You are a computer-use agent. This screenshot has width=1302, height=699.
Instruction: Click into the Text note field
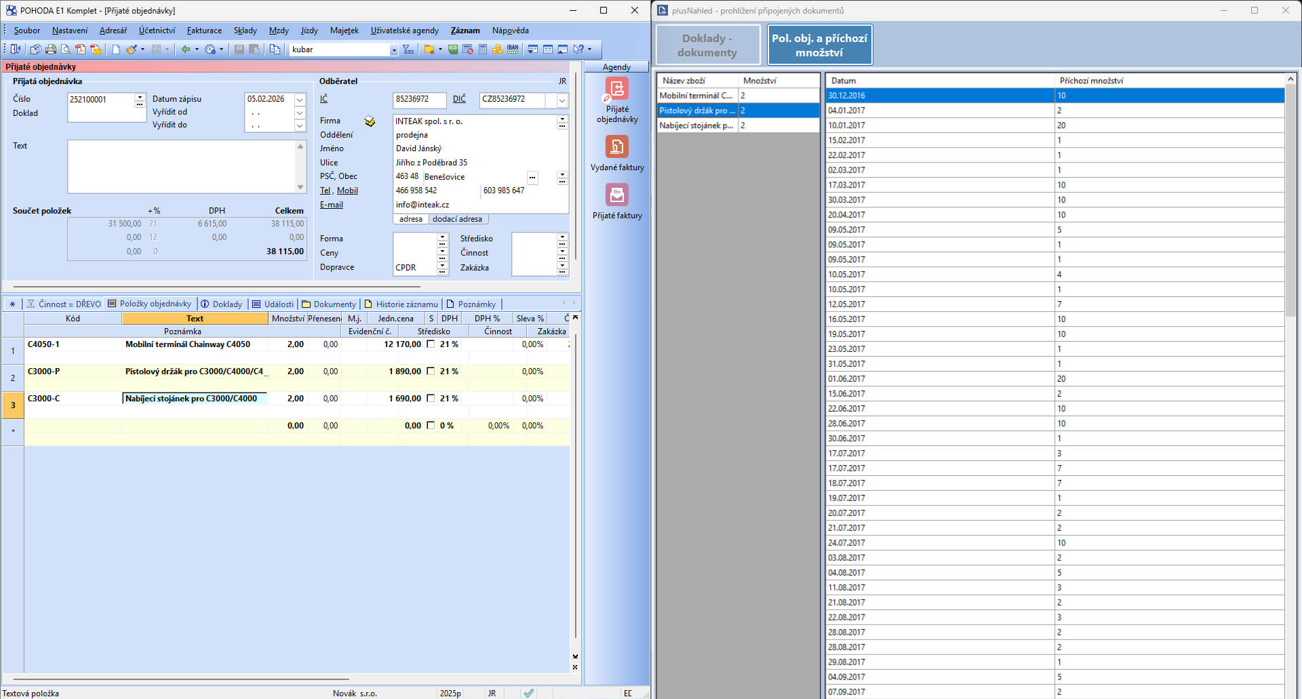pos(181,167)
